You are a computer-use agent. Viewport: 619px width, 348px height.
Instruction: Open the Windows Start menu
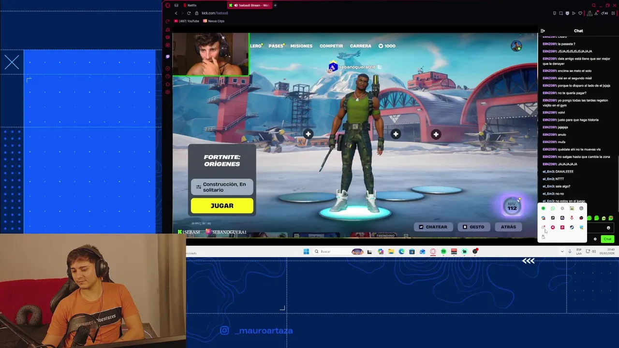click(306, 251)
